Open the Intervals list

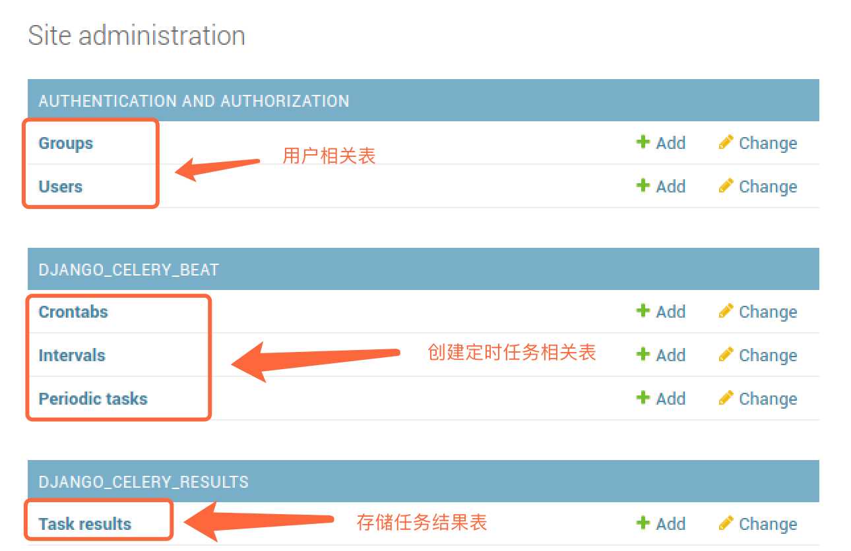(72, 355)
